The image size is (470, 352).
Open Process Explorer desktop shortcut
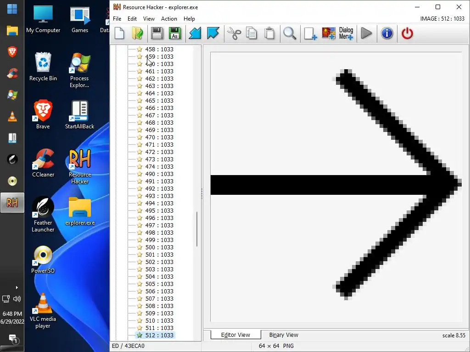coord(79,71)
